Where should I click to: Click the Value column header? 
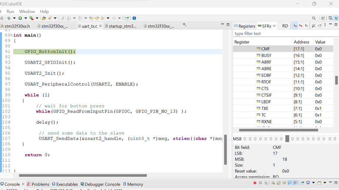[x=323, y=42]
